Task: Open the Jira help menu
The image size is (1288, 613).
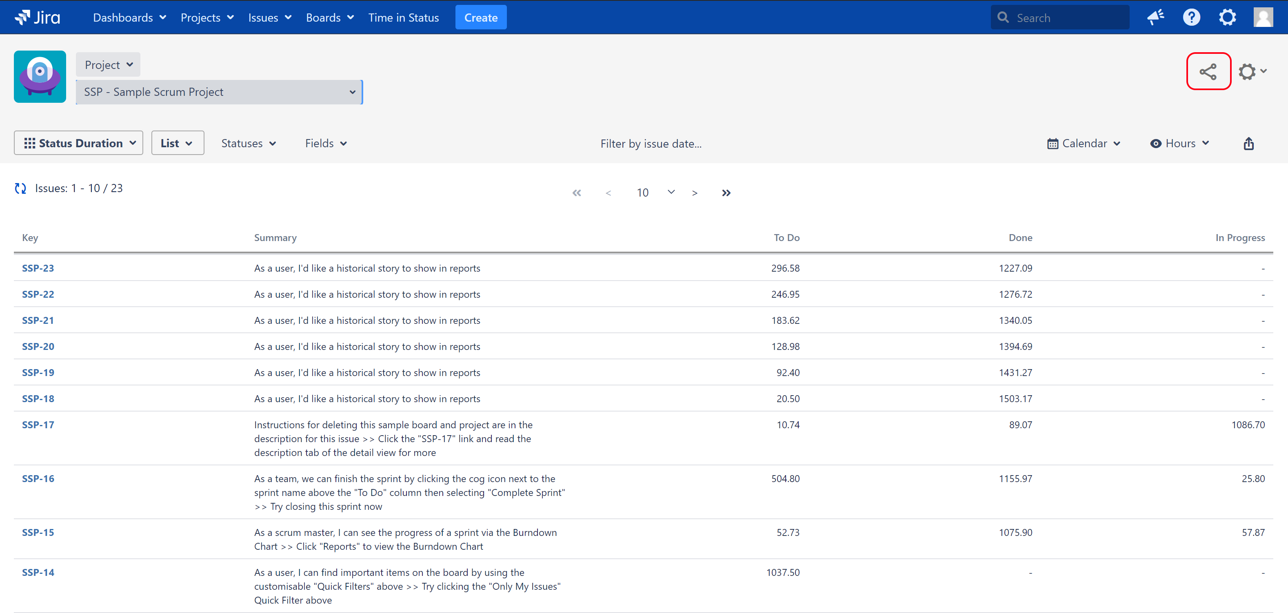Action: pos(1191,18)
